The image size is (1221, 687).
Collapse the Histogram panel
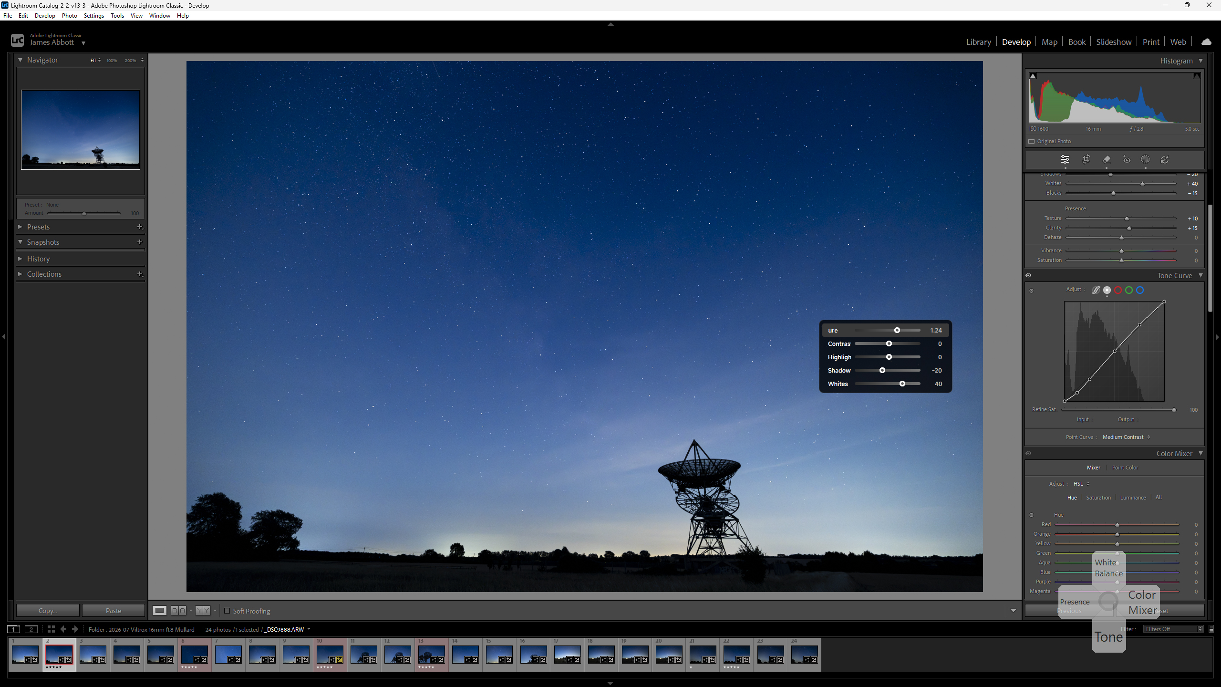coord(1200,61)
